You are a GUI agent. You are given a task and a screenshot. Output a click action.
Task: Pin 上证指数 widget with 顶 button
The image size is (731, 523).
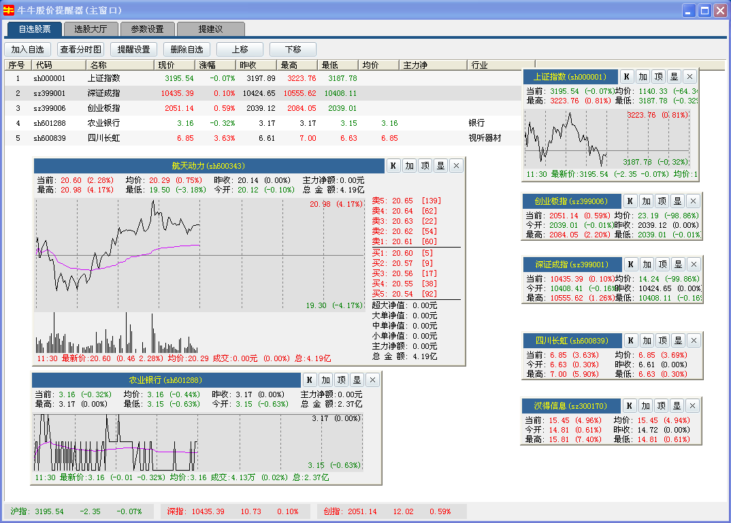coord(658,77)
